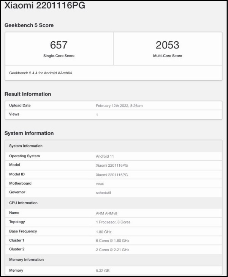This screenshot has height=277, width=228.
Task: Select the 2053 multi-core score value
Action: click(167, 45)
